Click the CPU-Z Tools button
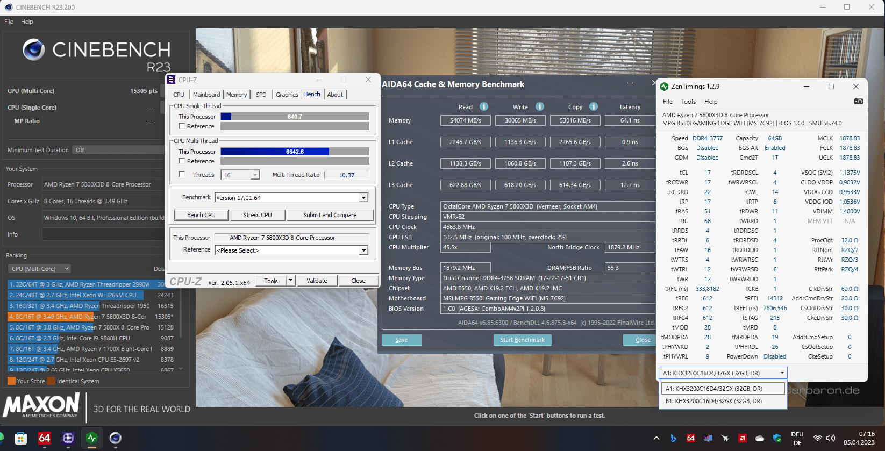 point(271,281)
